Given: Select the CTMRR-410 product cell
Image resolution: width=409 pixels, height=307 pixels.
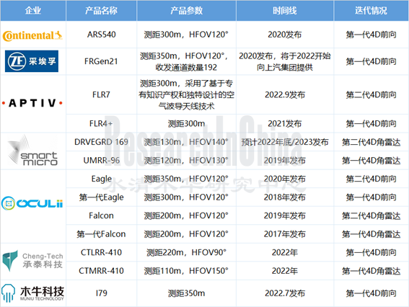Looking at the screenshot, I should [x=101, y=271].
